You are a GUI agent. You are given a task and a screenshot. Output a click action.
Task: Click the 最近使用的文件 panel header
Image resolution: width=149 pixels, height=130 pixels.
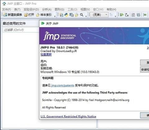pos(21,23)
